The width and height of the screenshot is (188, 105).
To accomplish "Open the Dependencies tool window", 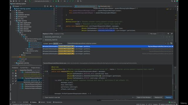I will 58,102.
